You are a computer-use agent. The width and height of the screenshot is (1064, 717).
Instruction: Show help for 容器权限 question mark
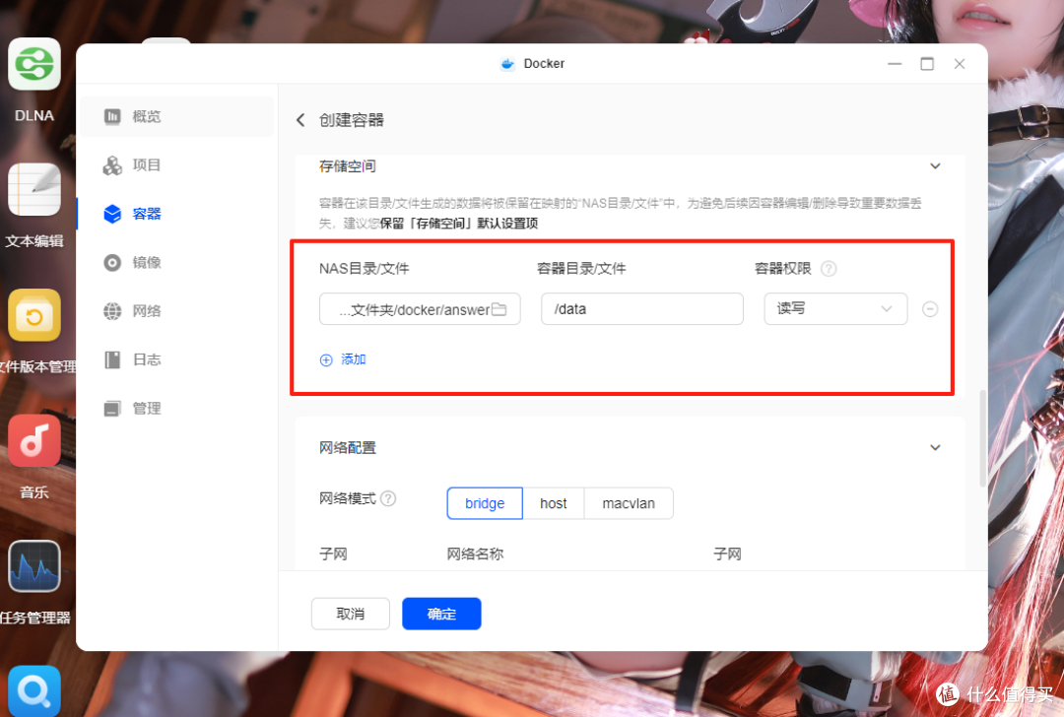click(828, 269)
